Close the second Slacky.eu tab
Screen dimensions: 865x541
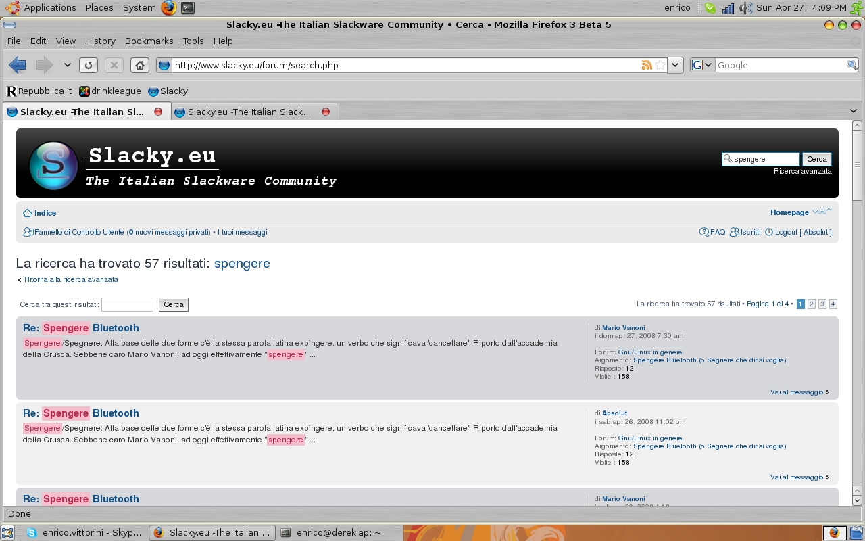coord(326,112)
